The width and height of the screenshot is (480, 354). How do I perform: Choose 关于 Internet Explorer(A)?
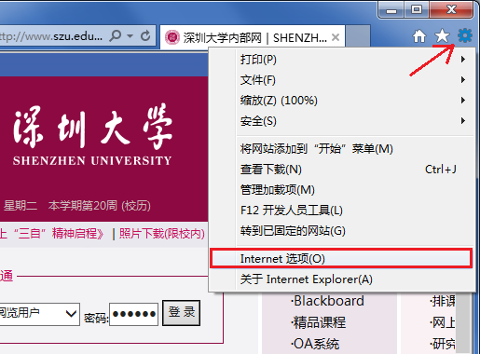click(342, 279)
